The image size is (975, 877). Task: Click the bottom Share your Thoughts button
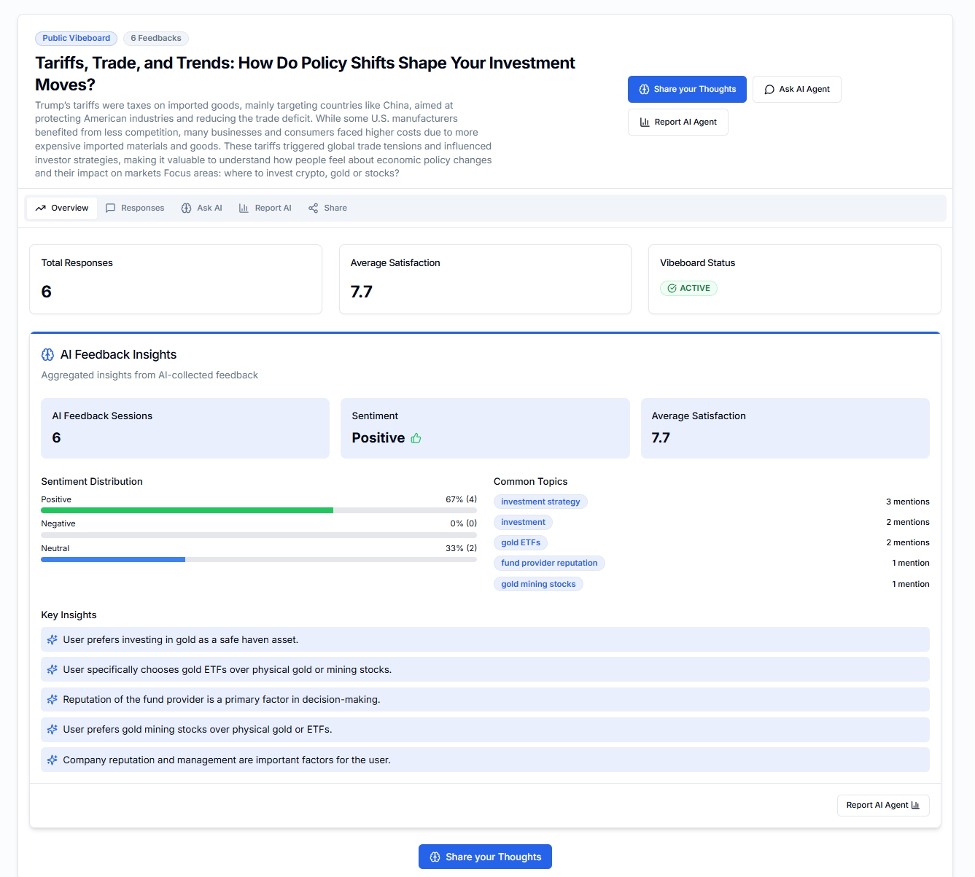pos(485,857)
